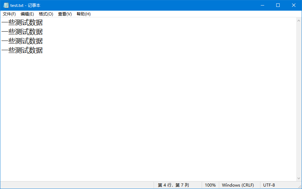Viewport: 302px width, 189px height.
Task: Place cursor in the third text line
Action: click(x=22, y=41)
